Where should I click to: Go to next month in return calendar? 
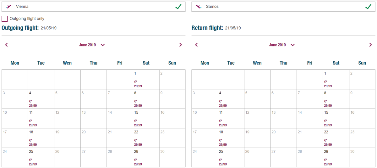370,45
